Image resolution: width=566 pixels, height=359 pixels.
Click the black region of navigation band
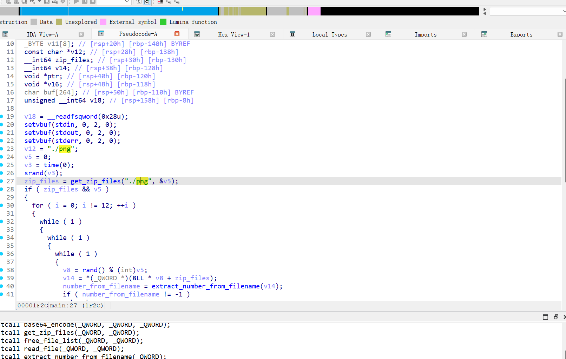point(400,11)
